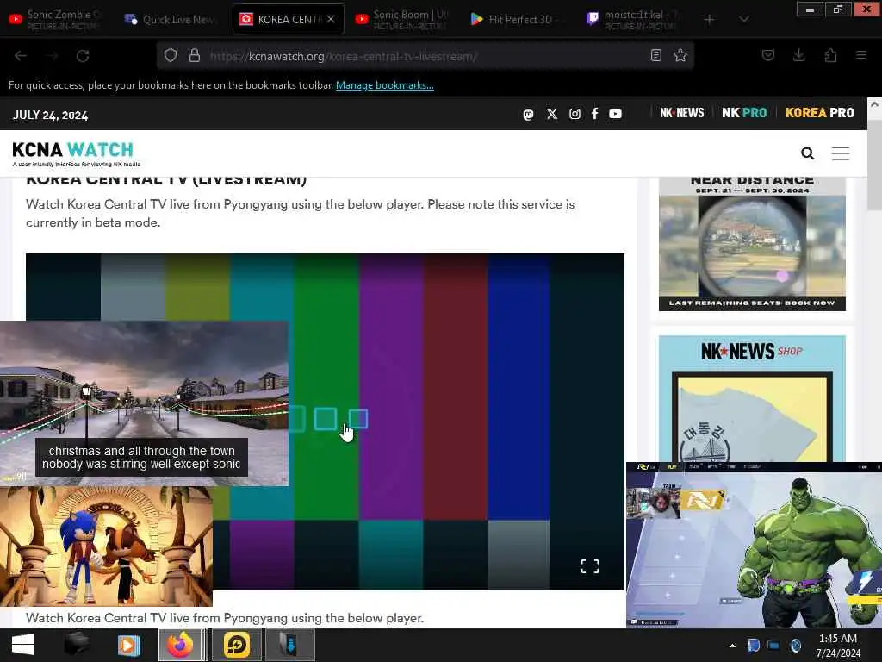Open the site search magnifier icon

click(808, 153)
